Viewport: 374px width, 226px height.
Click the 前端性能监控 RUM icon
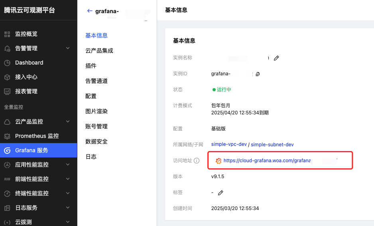pos(7,179)
